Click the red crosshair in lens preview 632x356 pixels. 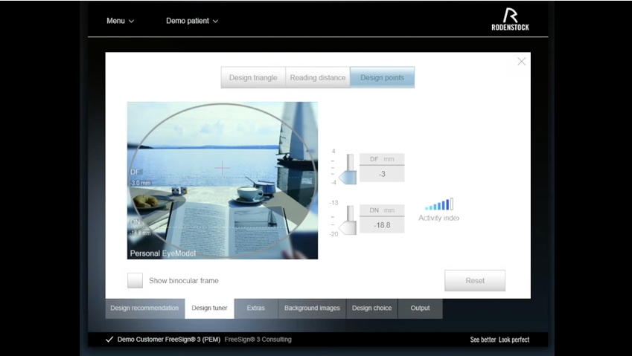[x=223, y=169]
